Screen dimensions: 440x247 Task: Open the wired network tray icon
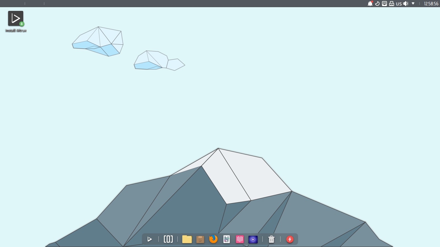(x=384, y=4)
